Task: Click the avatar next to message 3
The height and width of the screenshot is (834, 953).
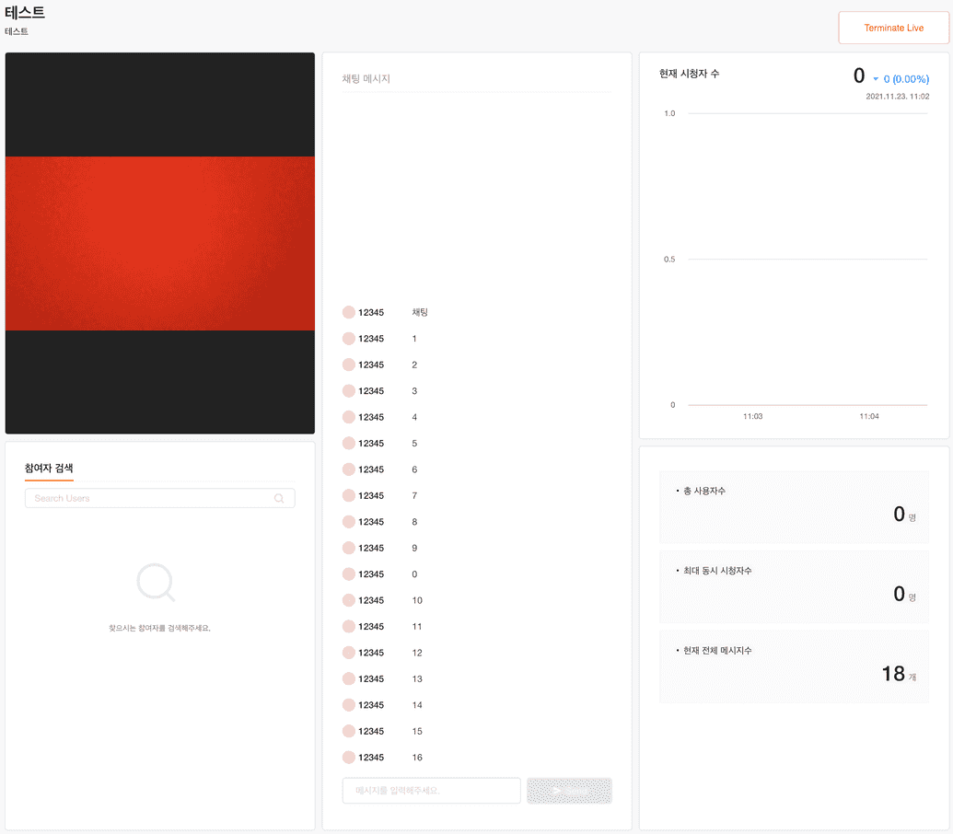Action: [349, 390]
